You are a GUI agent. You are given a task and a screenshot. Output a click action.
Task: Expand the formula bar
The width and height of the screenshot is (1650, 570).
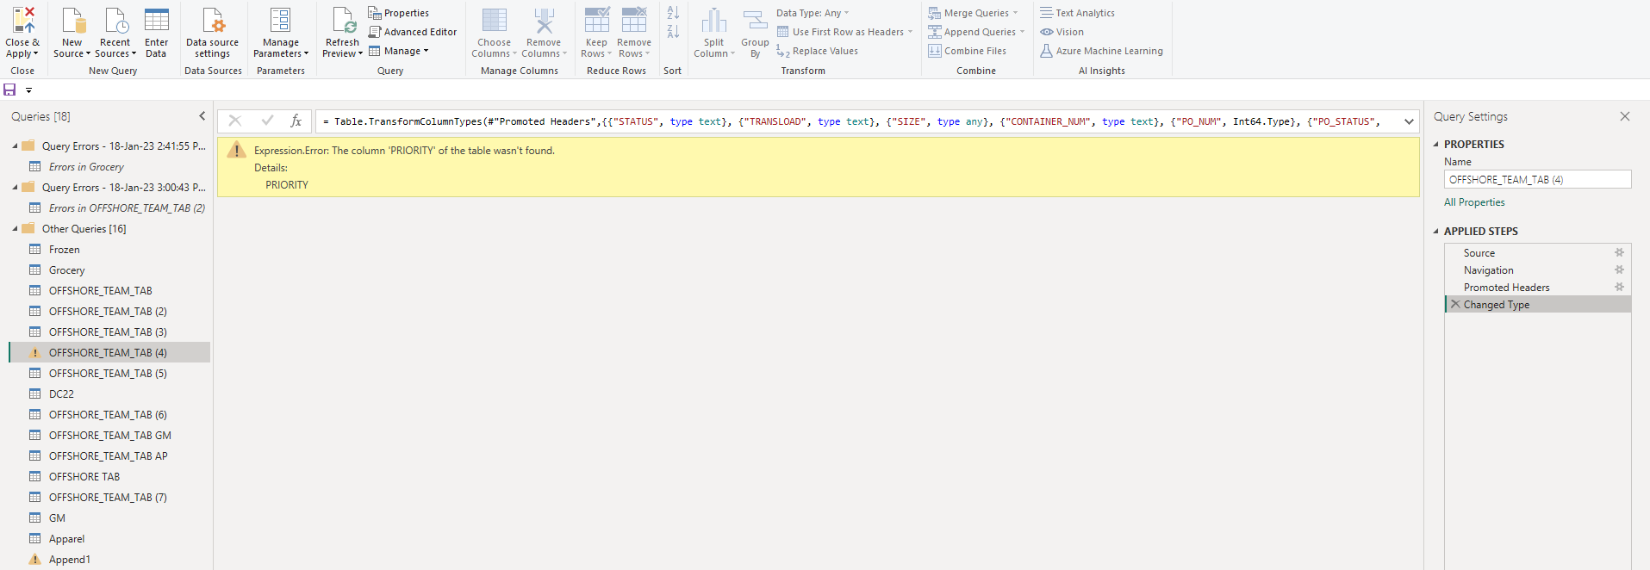pos(1409,121)
